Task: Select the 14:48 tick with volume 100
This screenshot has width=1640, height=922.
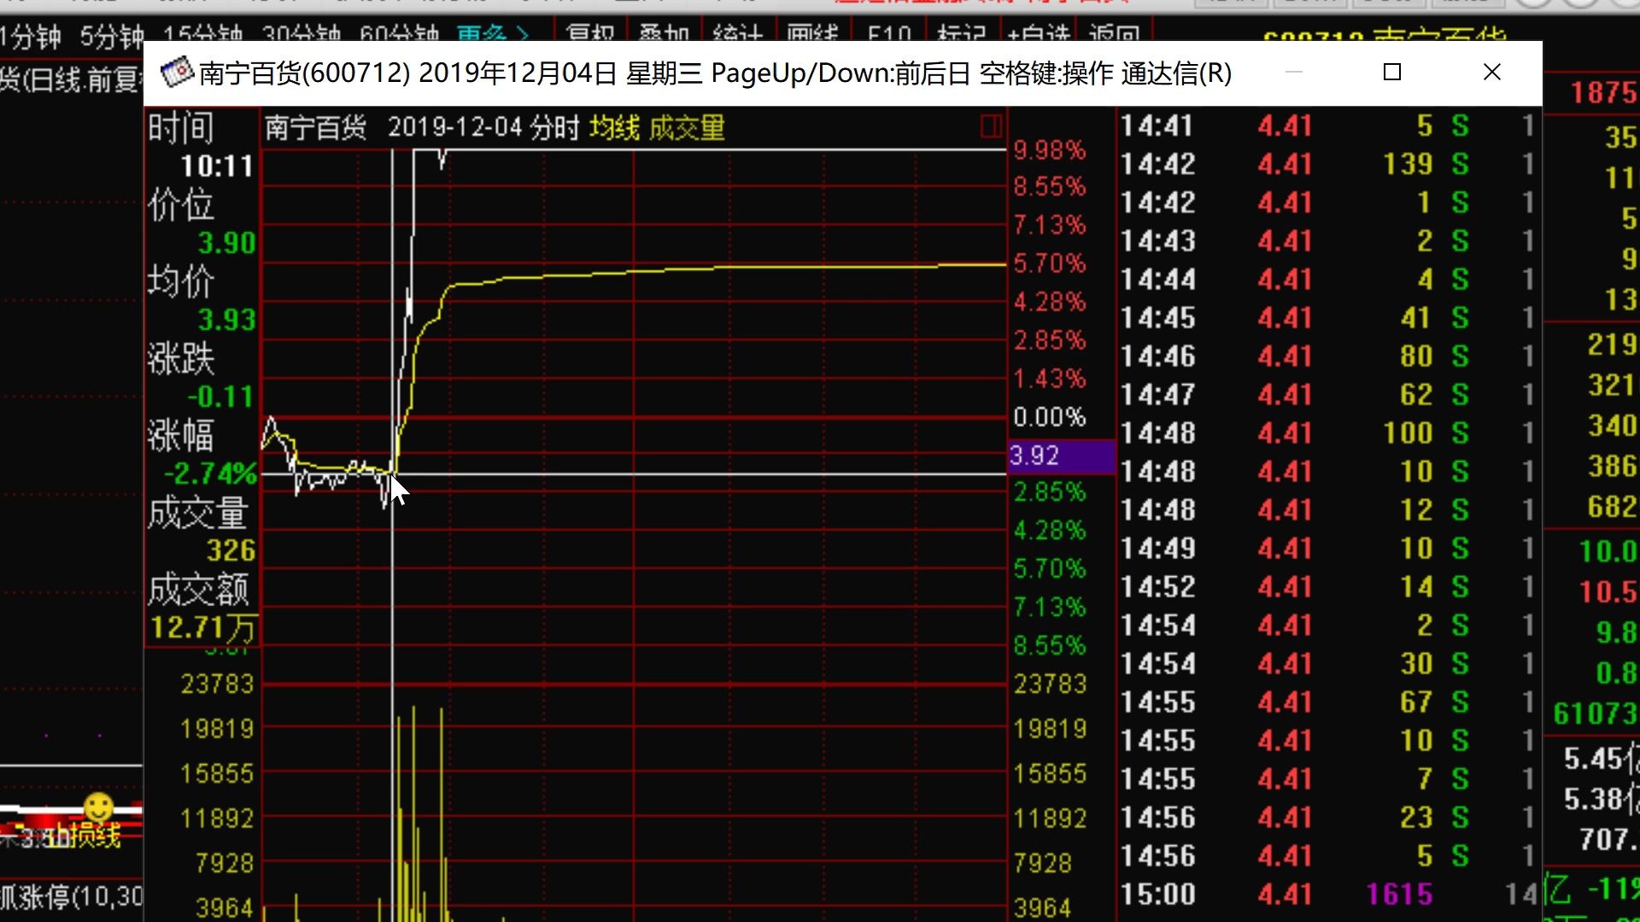Action: 1329,434
